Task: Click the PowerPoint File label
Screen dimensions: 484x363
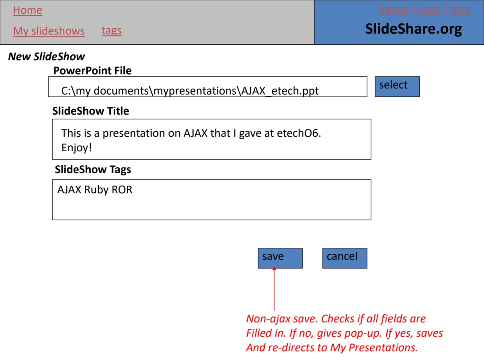Action: [x=92, y=71]
